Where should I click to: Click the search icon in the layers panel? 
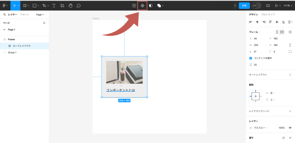5,14
